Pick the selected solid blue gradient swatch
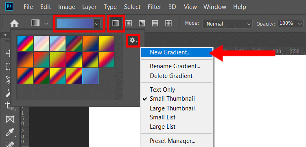306x147 pixels. [x=90, y=76]
